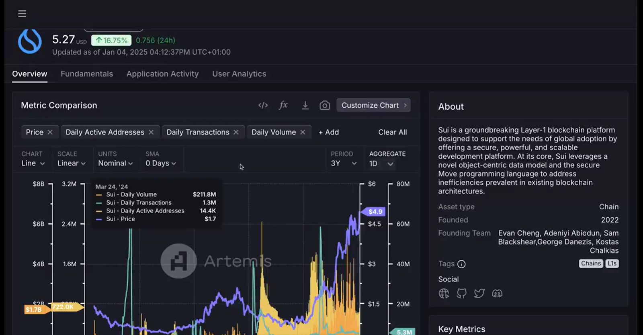Click the Founded 2022 value
This screenshot has height=335, width=643.
point(610,220)
